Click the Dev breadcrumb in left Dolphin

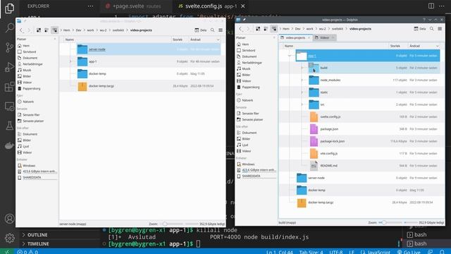click(78, 30)
